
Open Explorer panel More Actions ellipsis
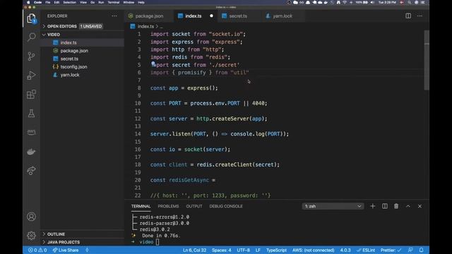pos(114,16)
